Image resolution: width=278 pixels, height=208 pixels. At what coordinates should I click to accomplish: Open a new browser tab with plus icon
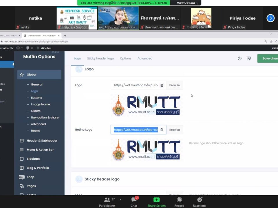[x=65, y=36]
